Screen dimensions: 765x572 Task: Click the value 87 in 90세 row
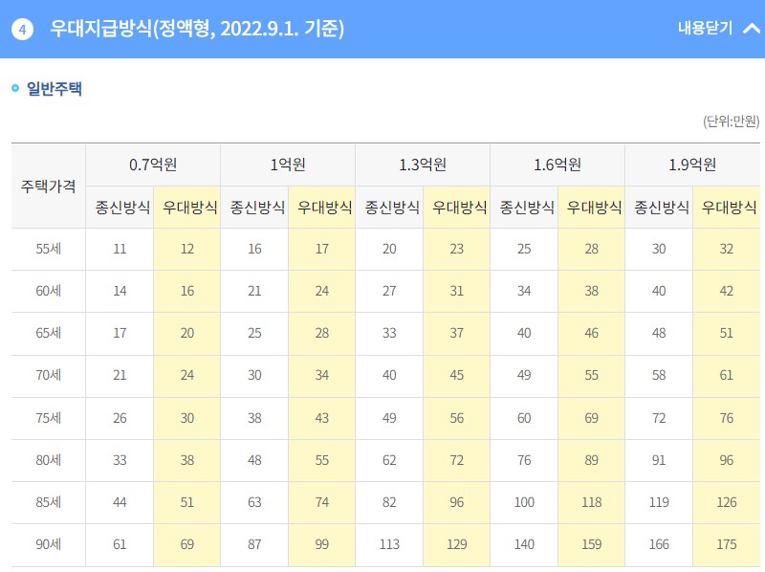pyautogui.click(x=254, y=544)
